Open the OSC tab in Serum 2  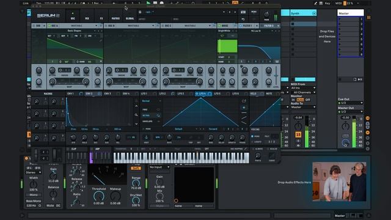coord(73,16)
